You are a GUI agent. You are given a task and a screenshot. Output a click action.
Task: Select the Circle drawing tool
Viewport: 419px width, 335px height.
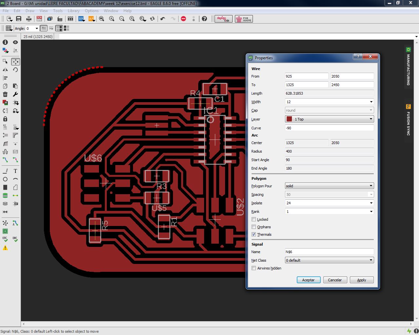[x=5, y=179]
